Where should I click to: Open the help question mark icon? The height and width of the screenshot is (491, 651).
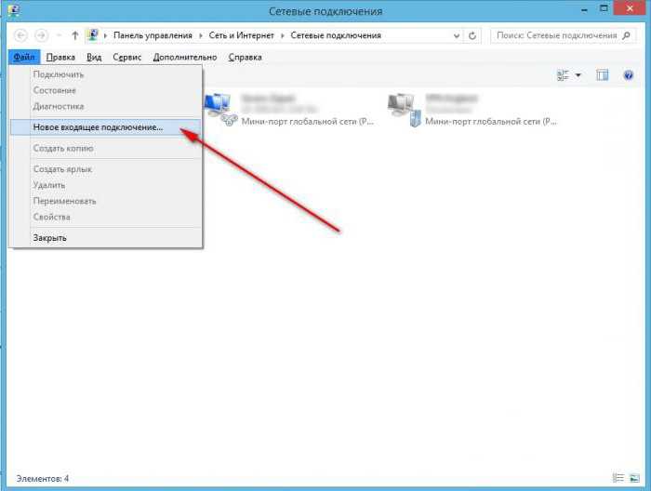(x=628, y=75)
